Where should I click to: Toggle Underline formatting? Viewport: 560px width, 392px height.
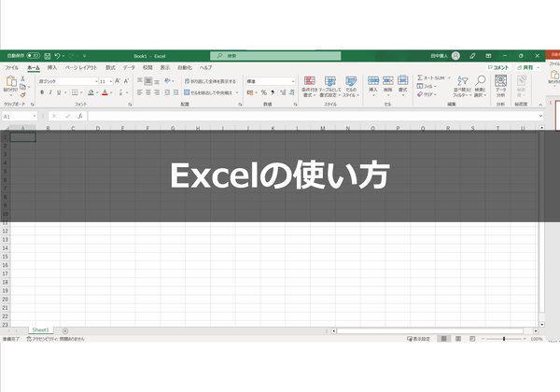[x=59, y=92]
